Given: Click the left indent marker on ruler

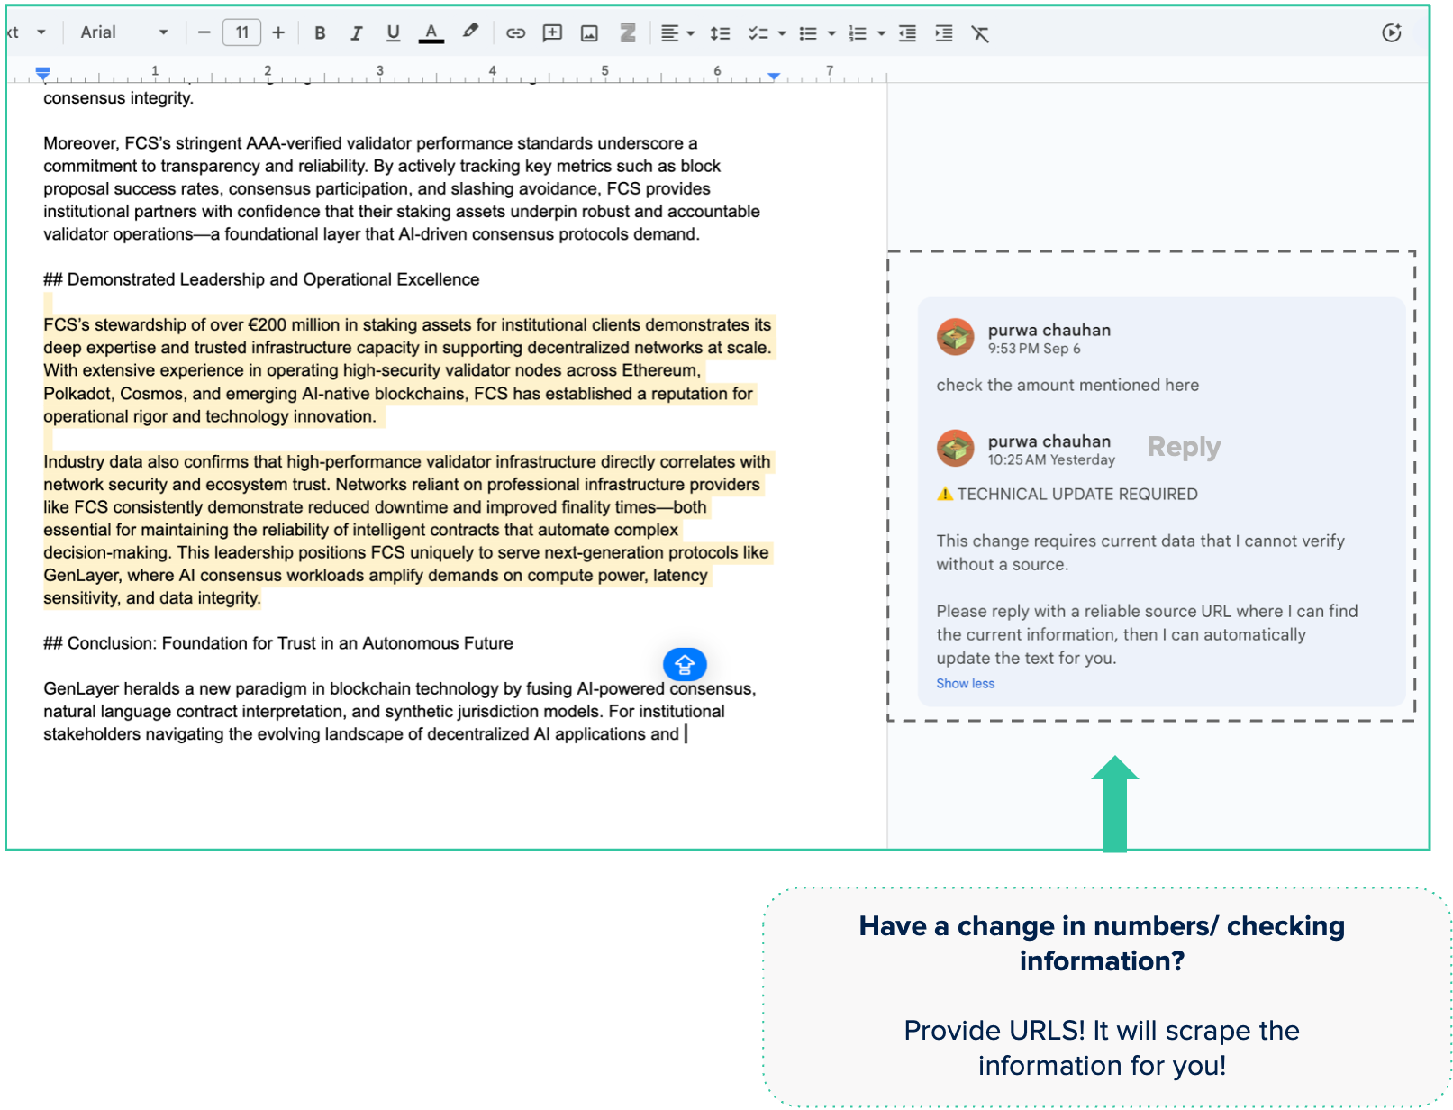Looking at the screenshot, I should tap(42, 73).
